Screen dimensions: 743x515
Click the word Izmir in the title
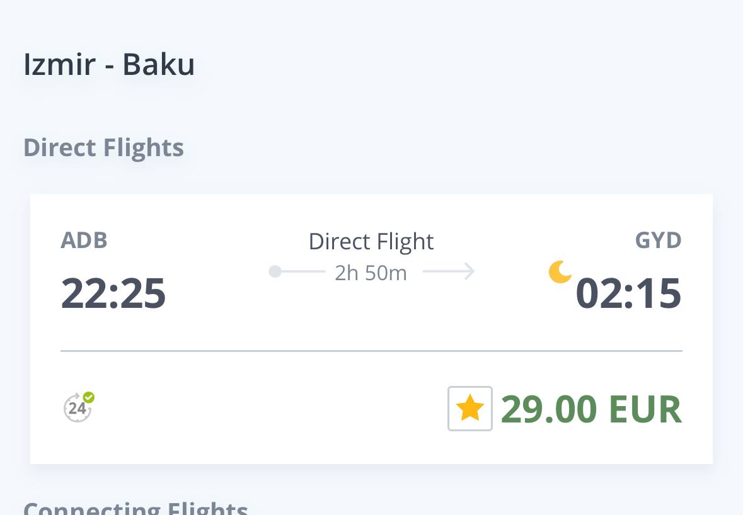click(60, 64)
